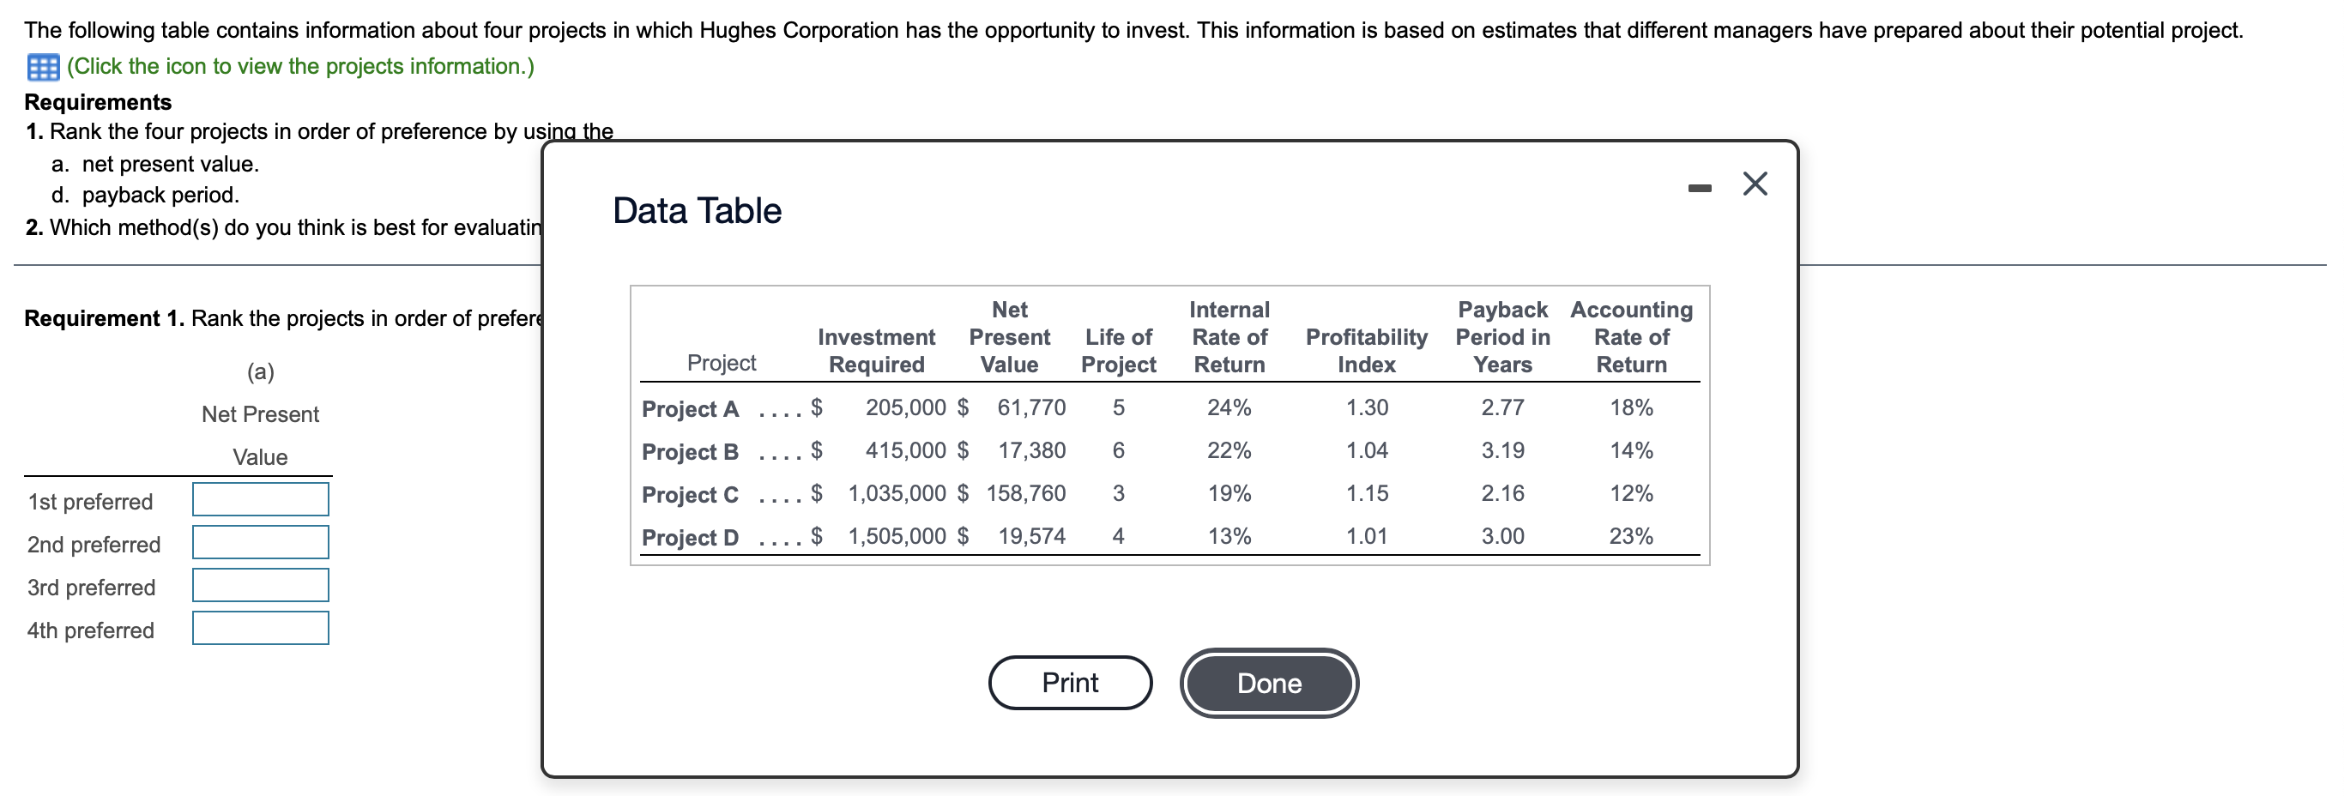Click the Profitability Index column header
The width and height of the screenshot is (2344, 796).
1368,350
